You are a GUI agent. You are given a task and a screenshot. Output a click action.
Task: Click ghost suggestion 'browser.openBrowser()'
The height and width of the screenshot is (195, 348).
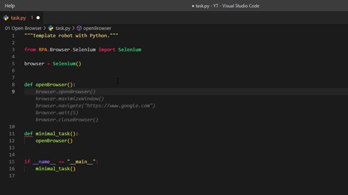[x=65, y=92]
